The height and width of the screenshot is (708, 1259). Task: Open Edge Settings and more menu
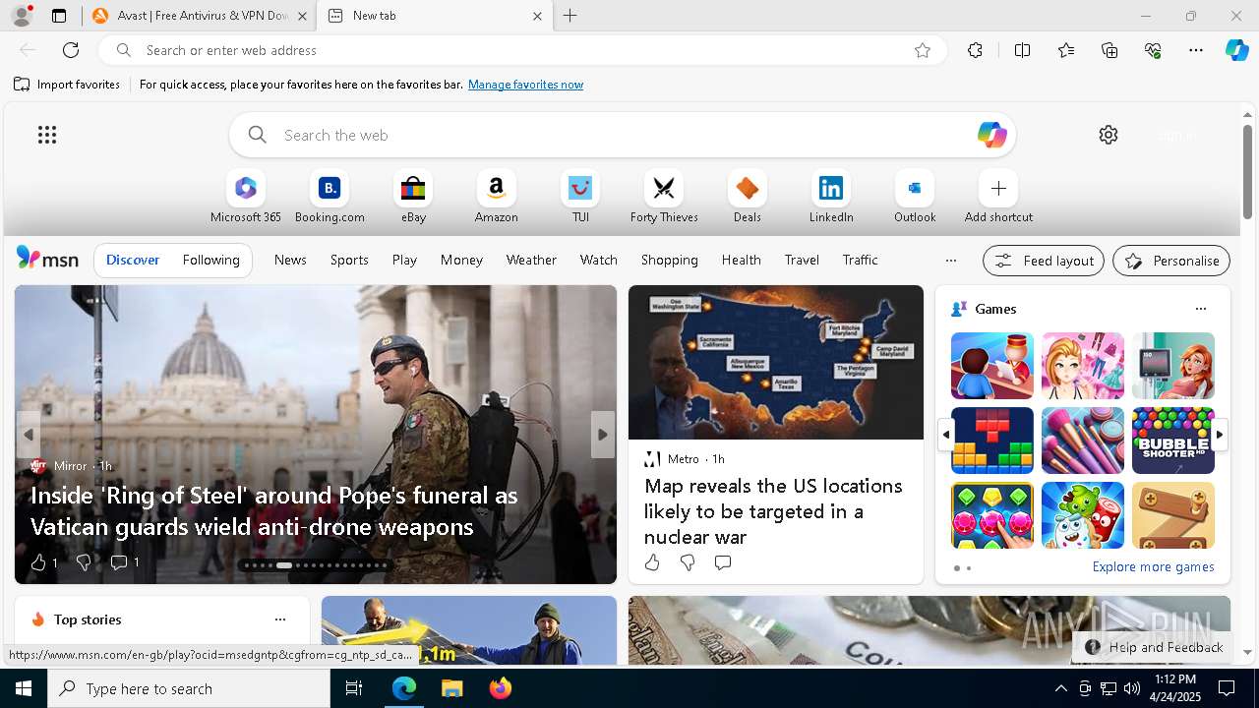pyautogui.click(x=1196, y=50)
